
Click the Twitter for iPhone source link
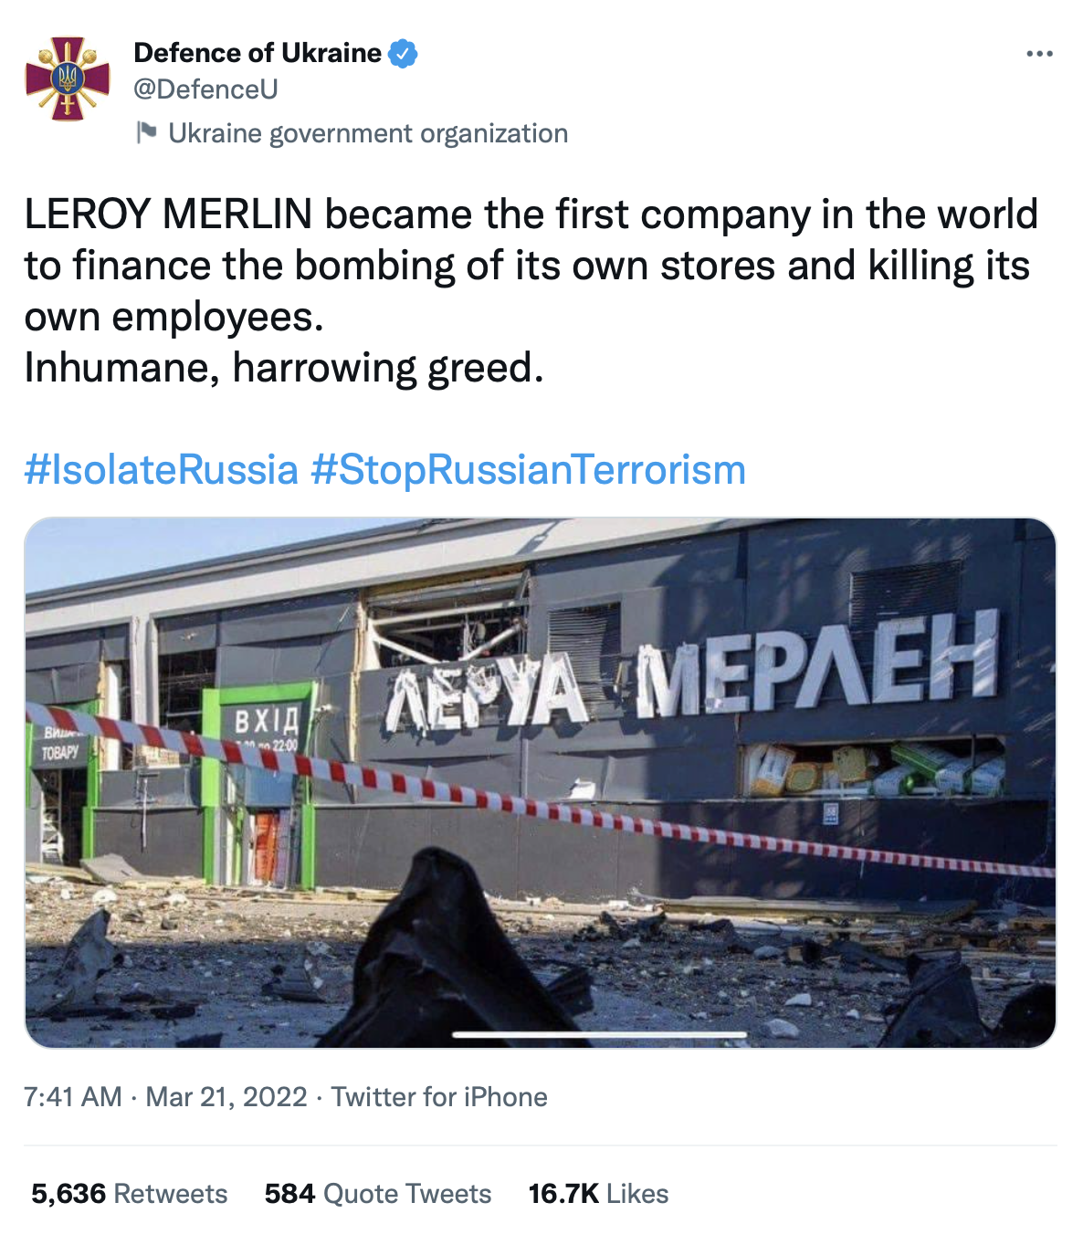click(439, 1096)
